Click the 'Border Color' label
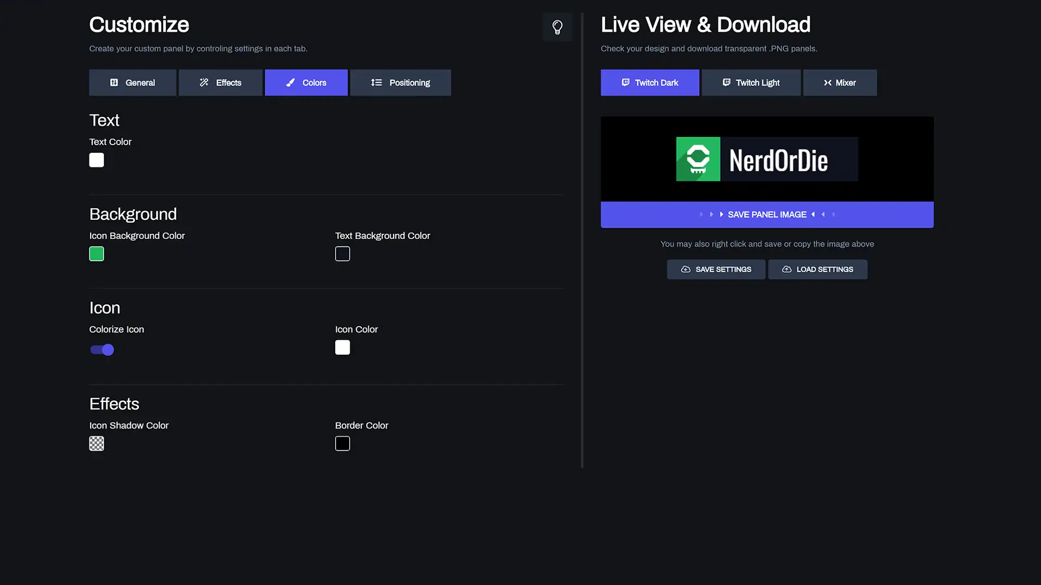 [x=362, y=425]
